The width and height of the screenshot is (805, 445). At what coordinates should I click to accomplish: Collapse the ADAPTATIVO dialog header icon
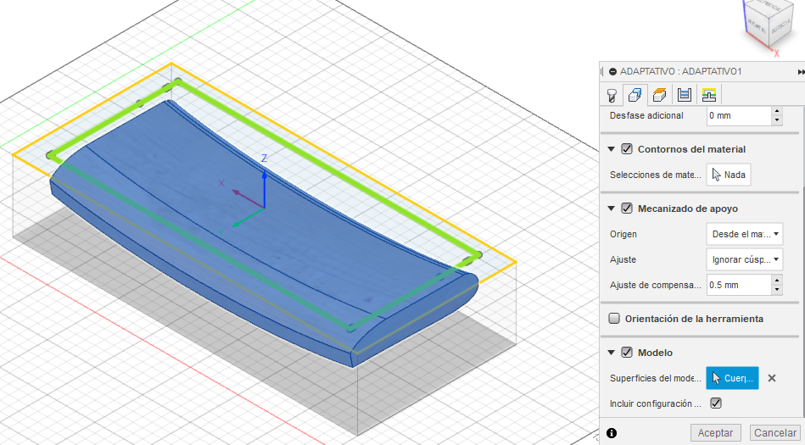click(612, 72)
